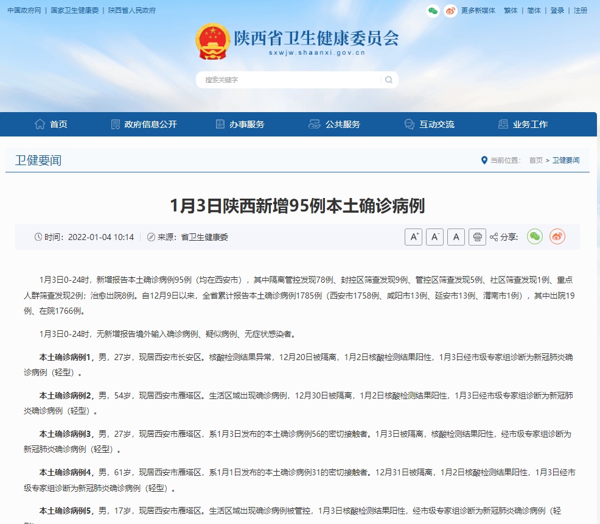Click the Weibo icon in top bar

point(450,11)
